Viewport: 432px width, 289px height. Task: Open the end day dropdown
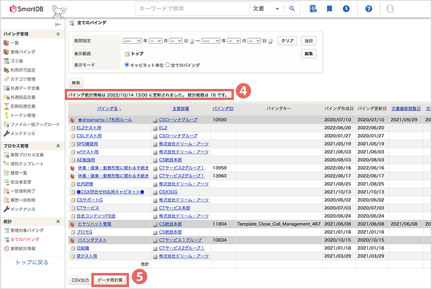coord(254,41)
